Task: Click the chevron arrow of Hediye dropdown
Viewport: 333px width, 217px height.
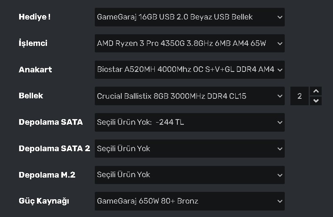Action: (x=279, y=17)
